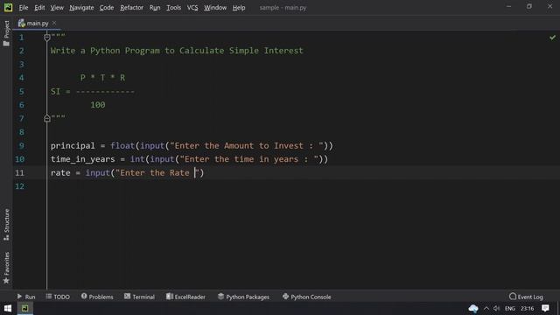Open the VCS menu

click(x=192, y=8)
